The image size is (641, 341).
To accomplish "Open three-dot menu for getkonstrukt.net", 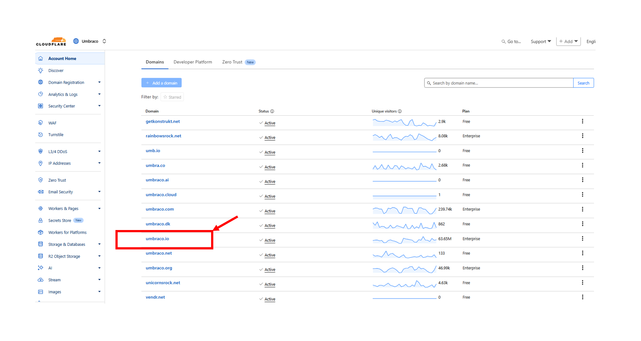I will [582, 121].
